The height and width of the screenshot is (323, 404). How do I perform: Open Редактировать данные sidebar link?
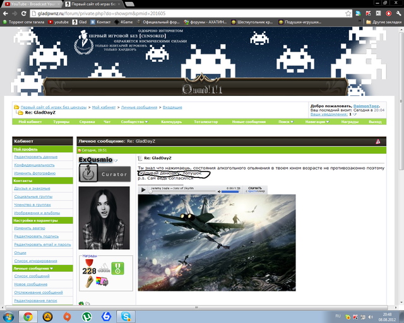click(36, 157)
